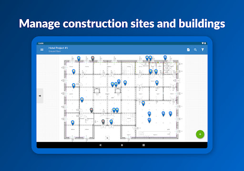Select the pin in bottom-left room
244x171 pixels.
(x=72, y=123)
